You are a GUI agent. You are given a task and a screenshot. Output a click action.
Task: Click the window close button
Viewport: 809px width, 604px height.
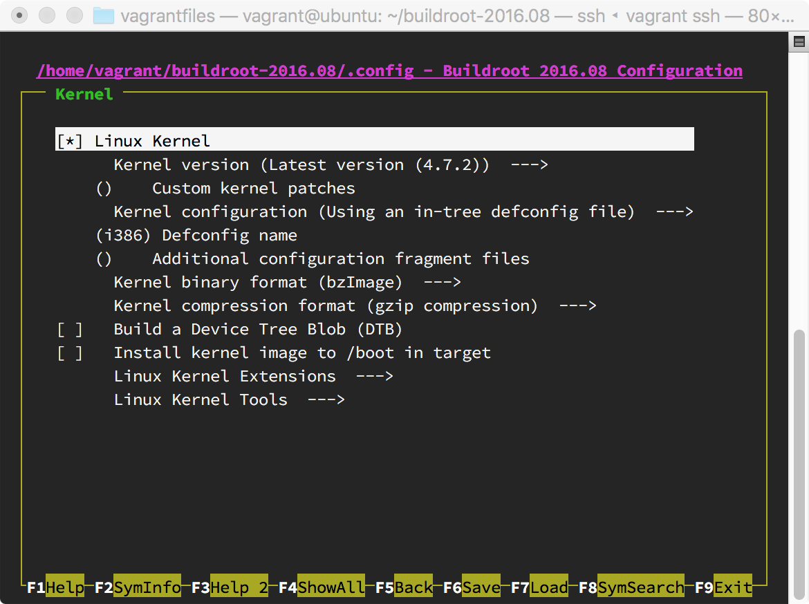pyautogui.click(x=19, y=15)
